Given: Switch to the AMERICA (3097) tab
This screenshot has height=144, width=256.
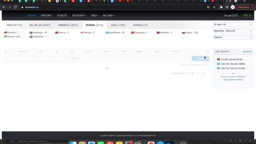Looking at the screenshot, I should click(68, 25).
